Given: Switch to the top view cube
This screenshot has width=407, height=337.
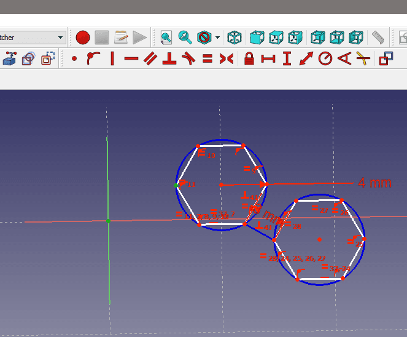Looking at the screenshot, I should [x=276, y=38].
